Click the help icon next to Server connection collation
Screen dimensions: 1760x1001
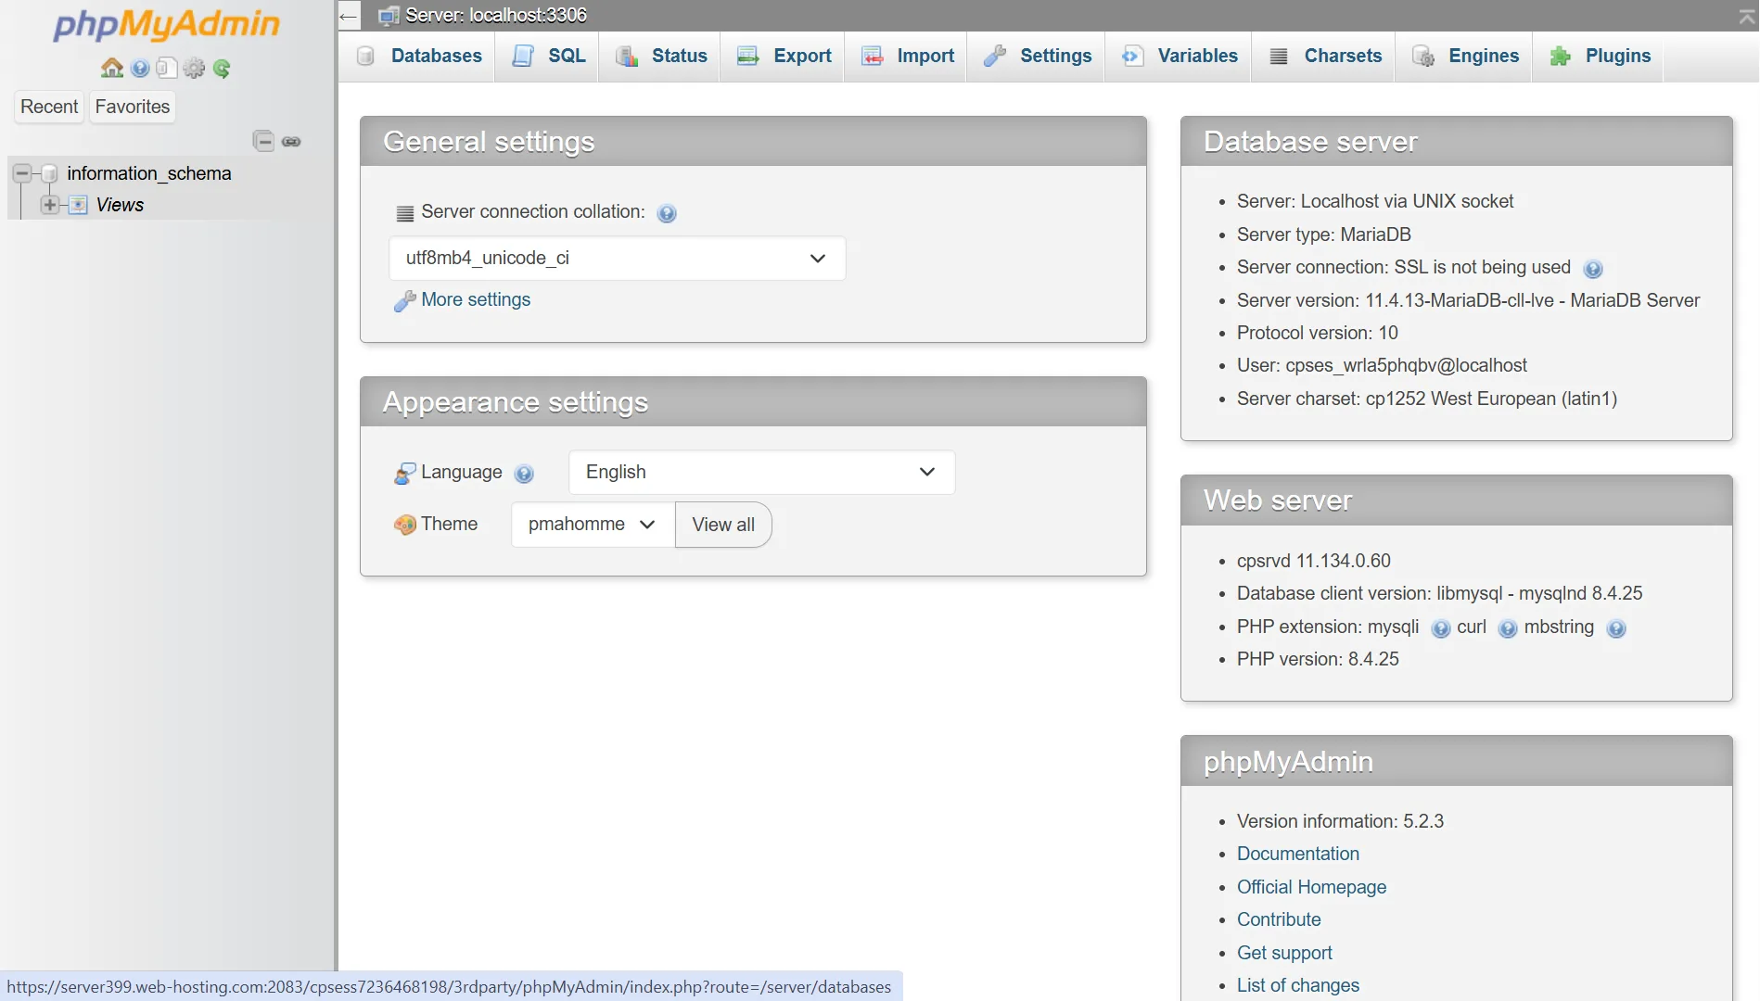pyautogui.click(x=667, y=213)
